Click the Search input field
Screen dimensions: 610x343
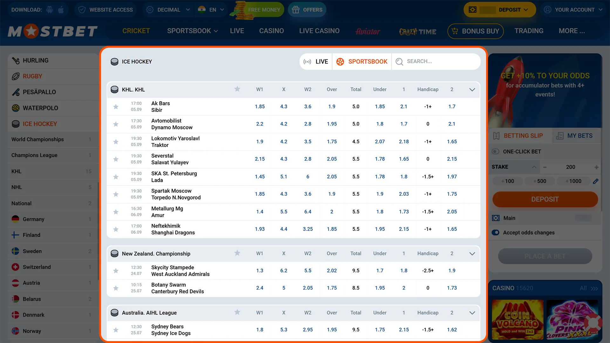436,62
